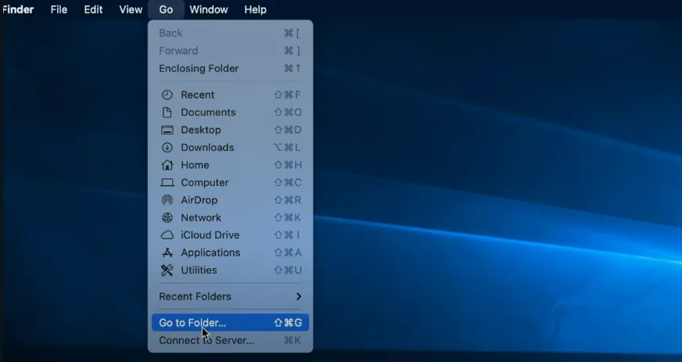The image size is (682, 362).
Task: Select Computer in the Go menu
Action: pos(230,182)
